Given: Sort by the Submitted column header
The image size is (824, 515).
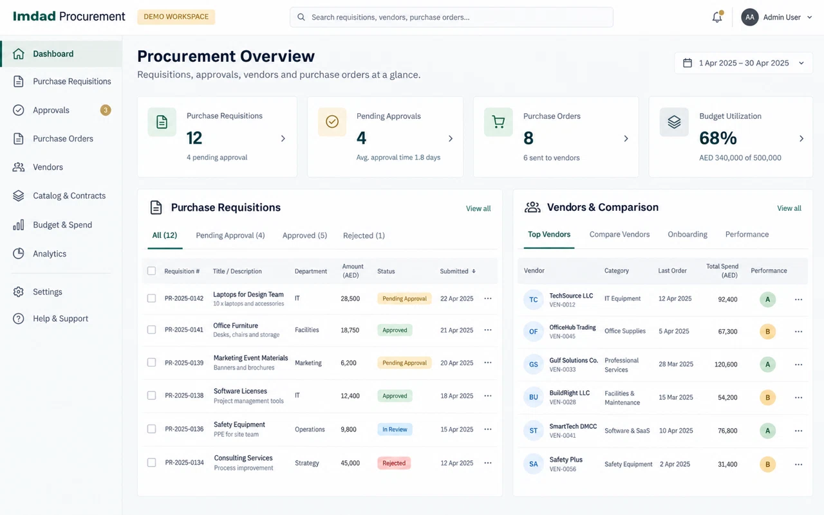Looking at the screenshot, I should (458, 271).
